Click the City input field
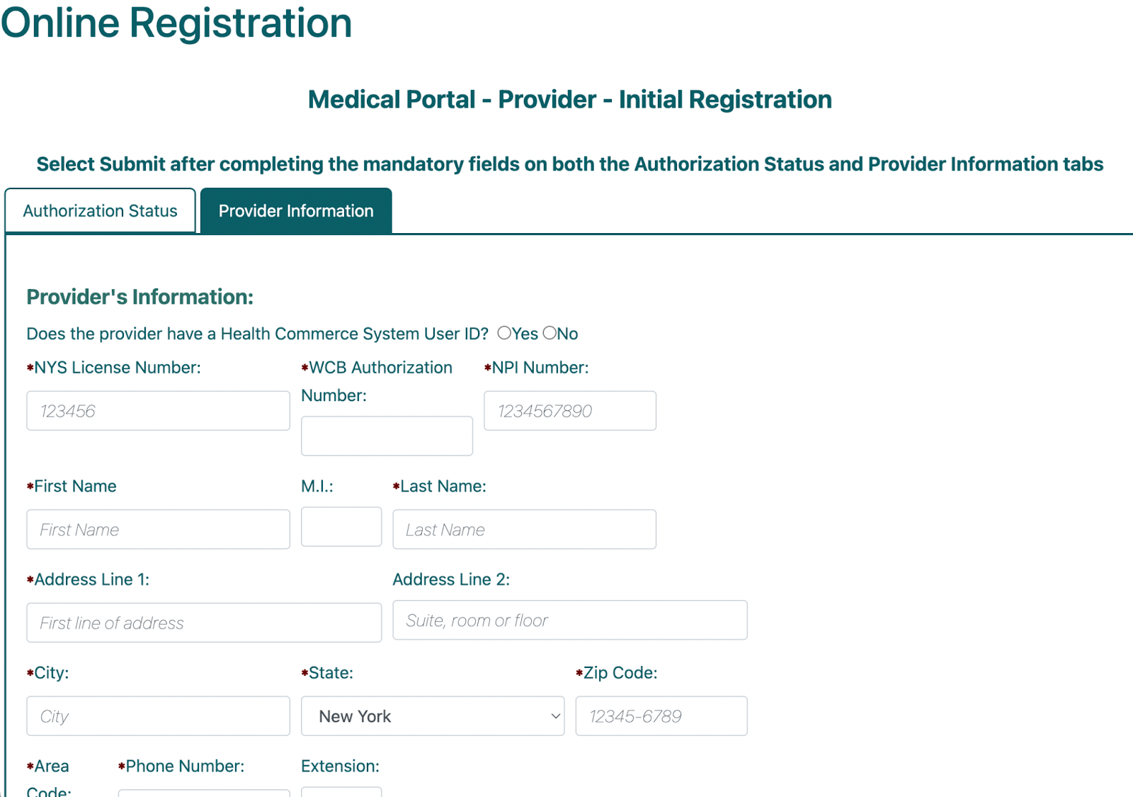Viewport: 1133px width, 797px height. pyautogui.click(x=158, y=716)
